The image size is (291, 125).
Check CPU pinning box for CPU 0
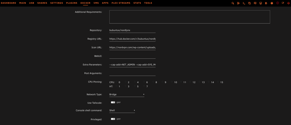(x=117, y=82)
